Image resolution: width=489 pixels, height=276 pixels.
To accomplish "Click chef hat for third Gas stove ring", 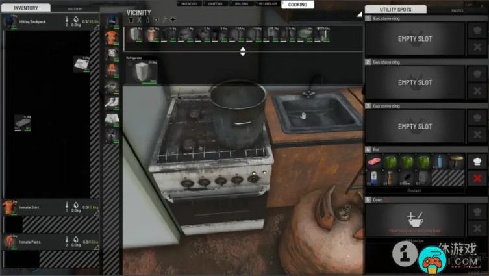I will point(477,118).
